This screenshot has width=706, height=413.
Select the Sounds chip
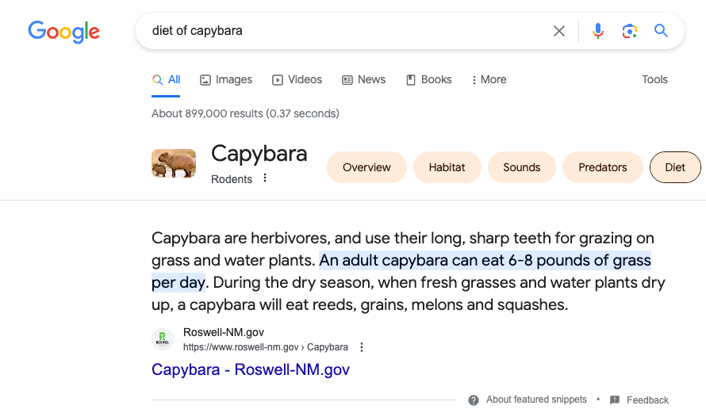pos(521,167)
